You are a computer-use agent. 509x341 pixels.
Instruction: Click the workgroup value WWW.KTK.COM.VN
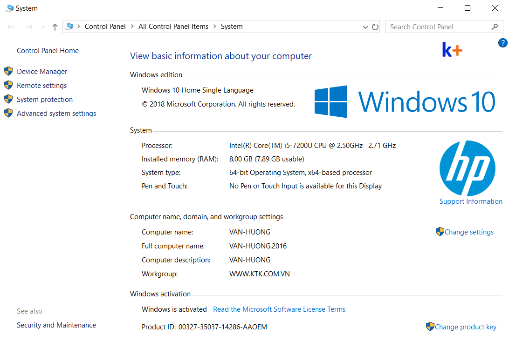click(259, 274)
